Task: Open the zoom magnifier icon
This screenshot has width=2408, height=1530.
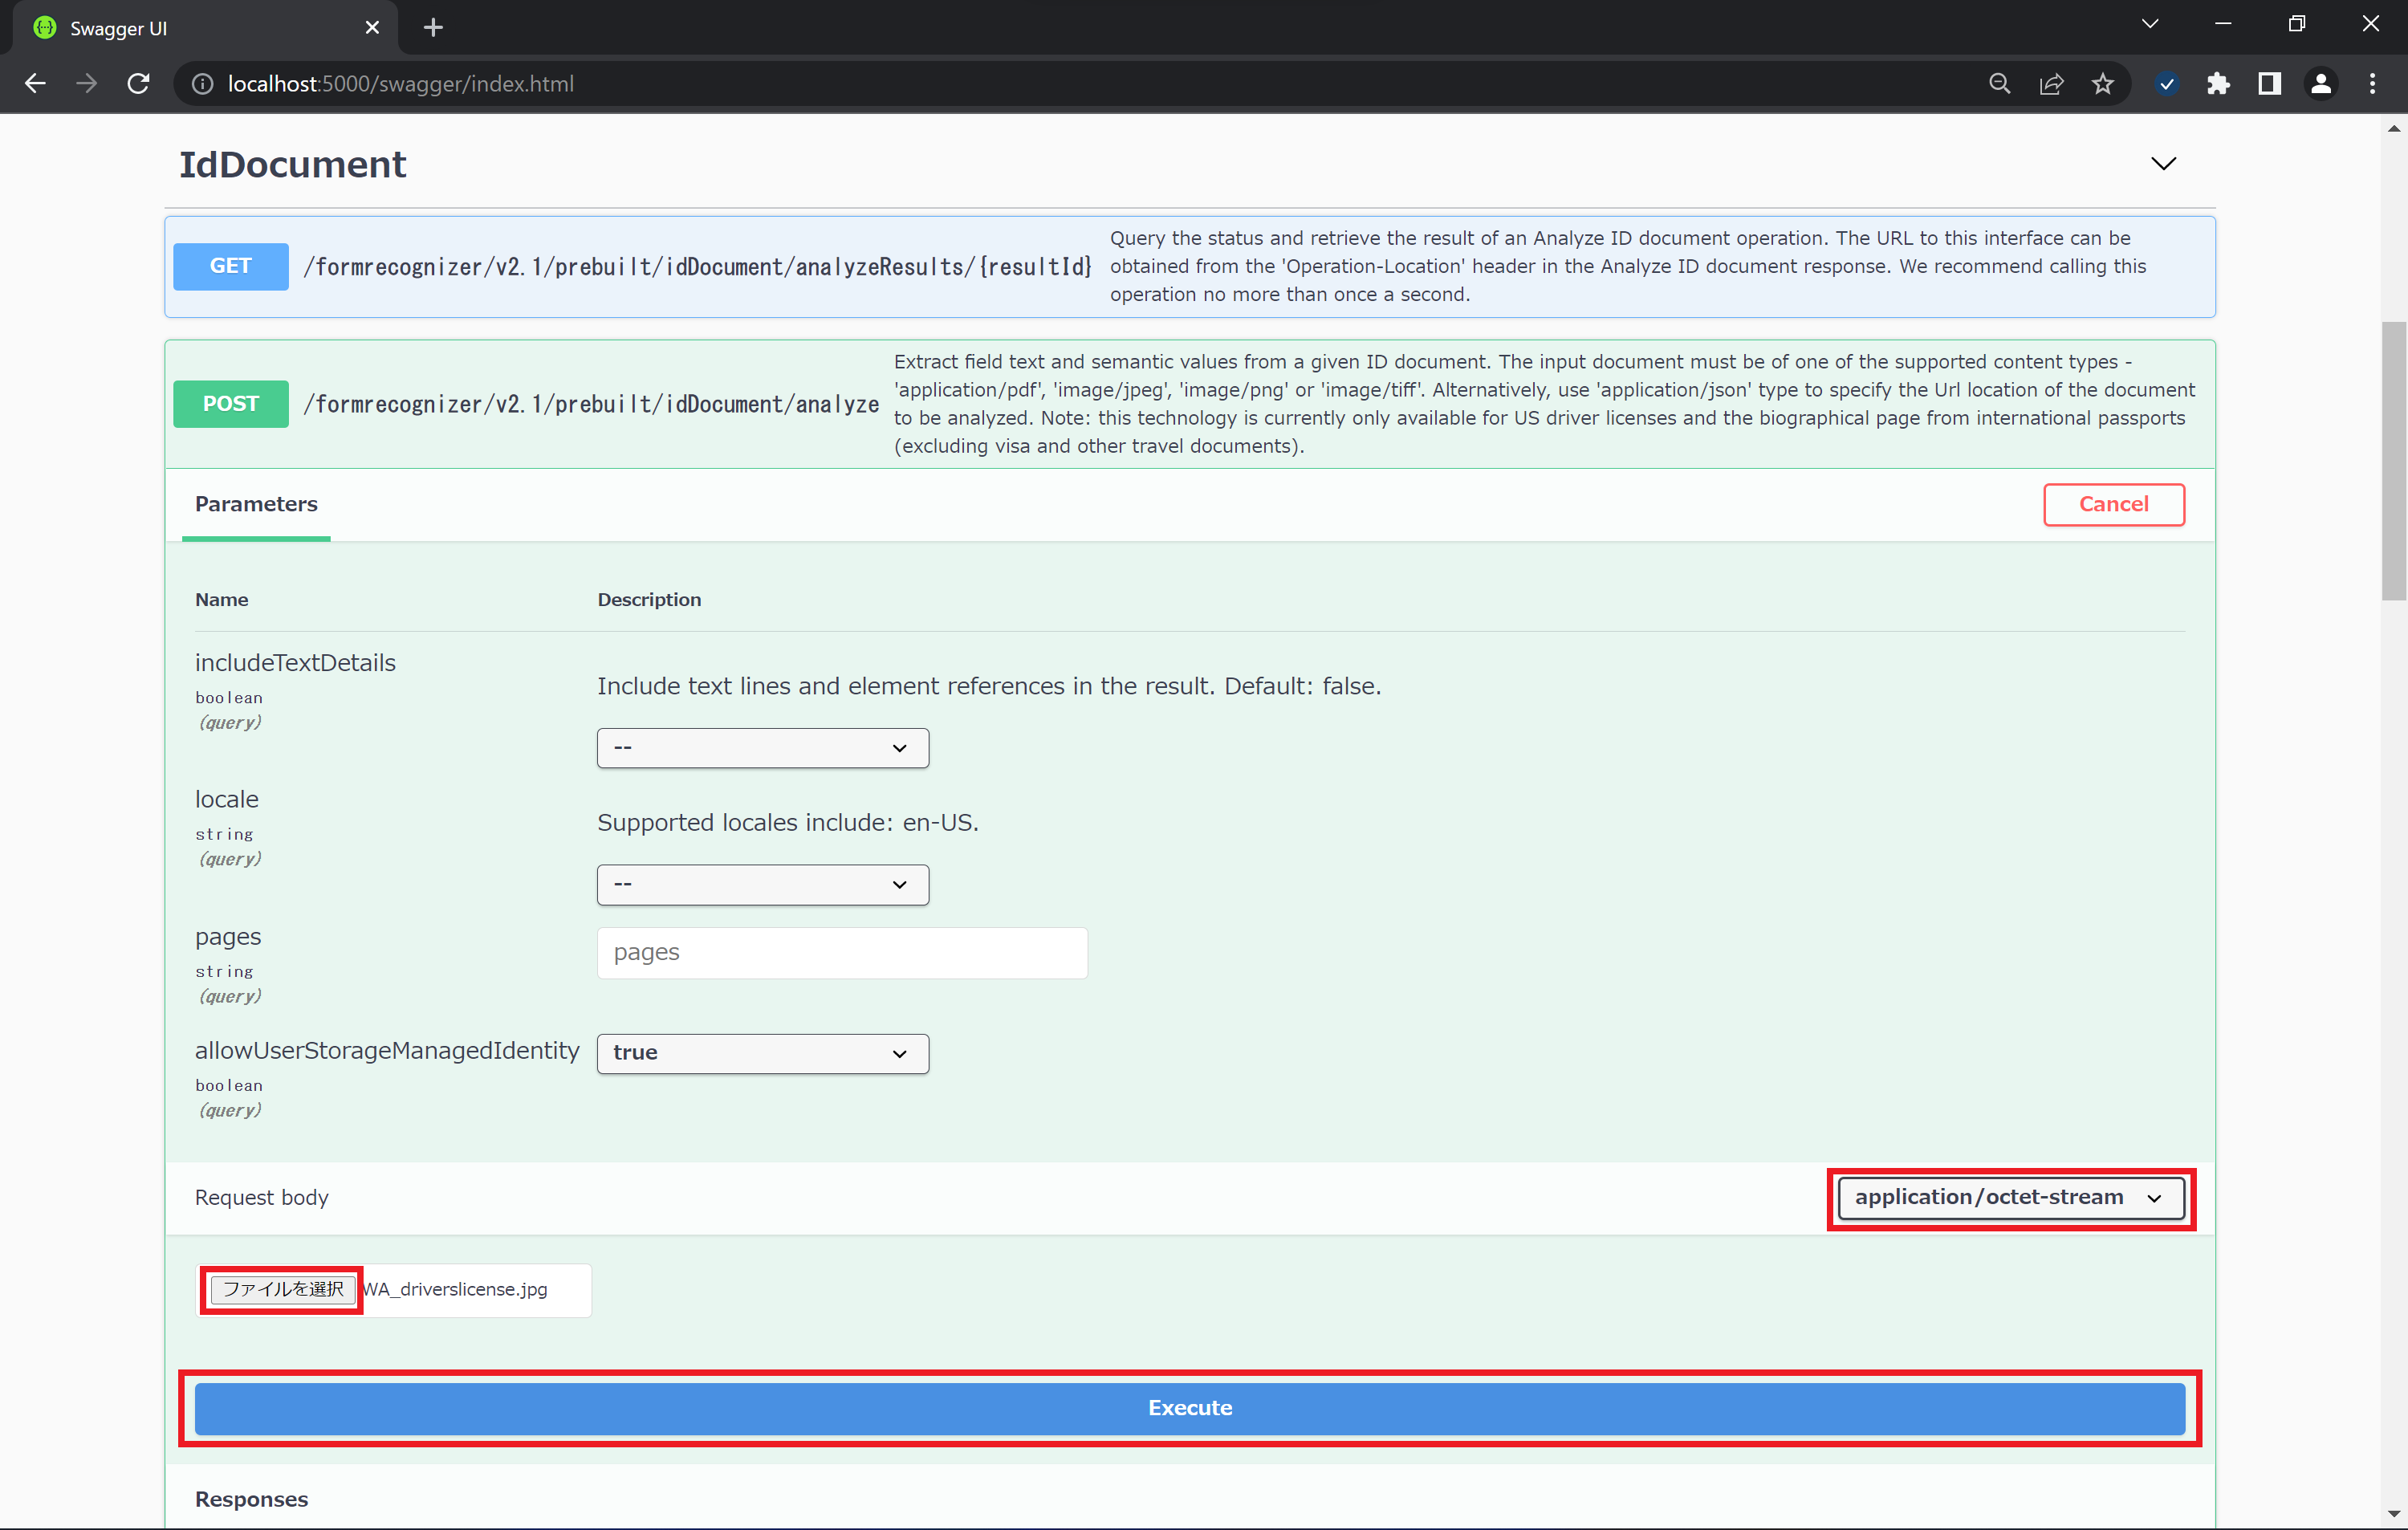Action: pyautogui.click(x=1999, y=84)
